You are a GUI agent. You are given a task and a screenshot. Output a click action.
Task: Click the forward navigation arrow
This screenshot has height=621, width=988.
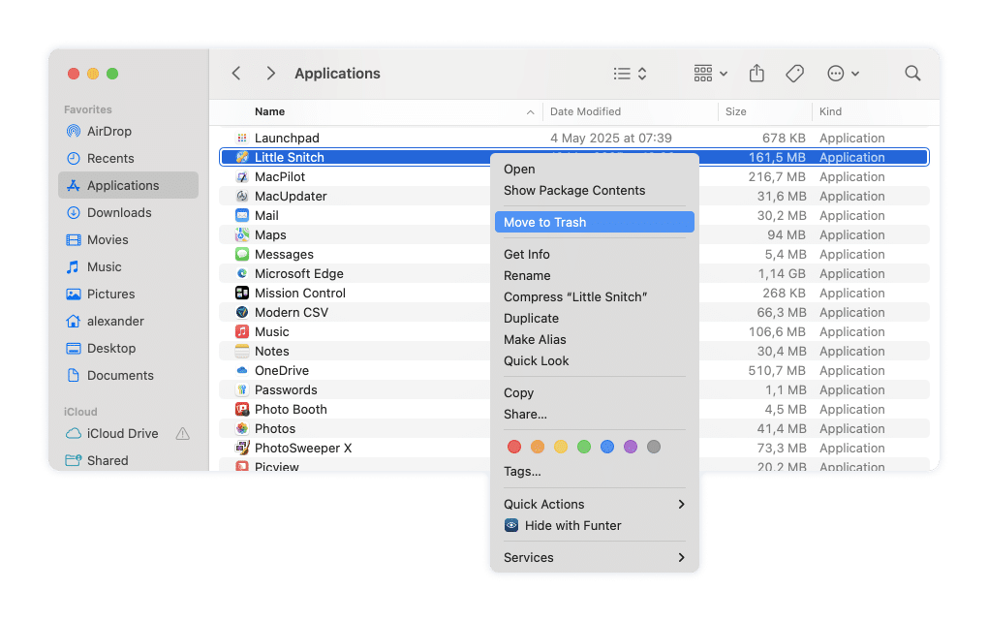[x=270, y=73]
